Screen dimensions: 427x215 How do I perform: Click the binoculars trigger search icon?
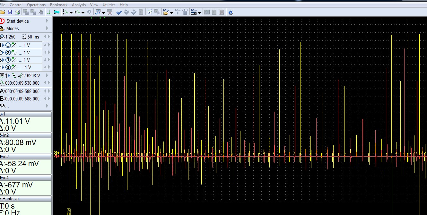2,75
